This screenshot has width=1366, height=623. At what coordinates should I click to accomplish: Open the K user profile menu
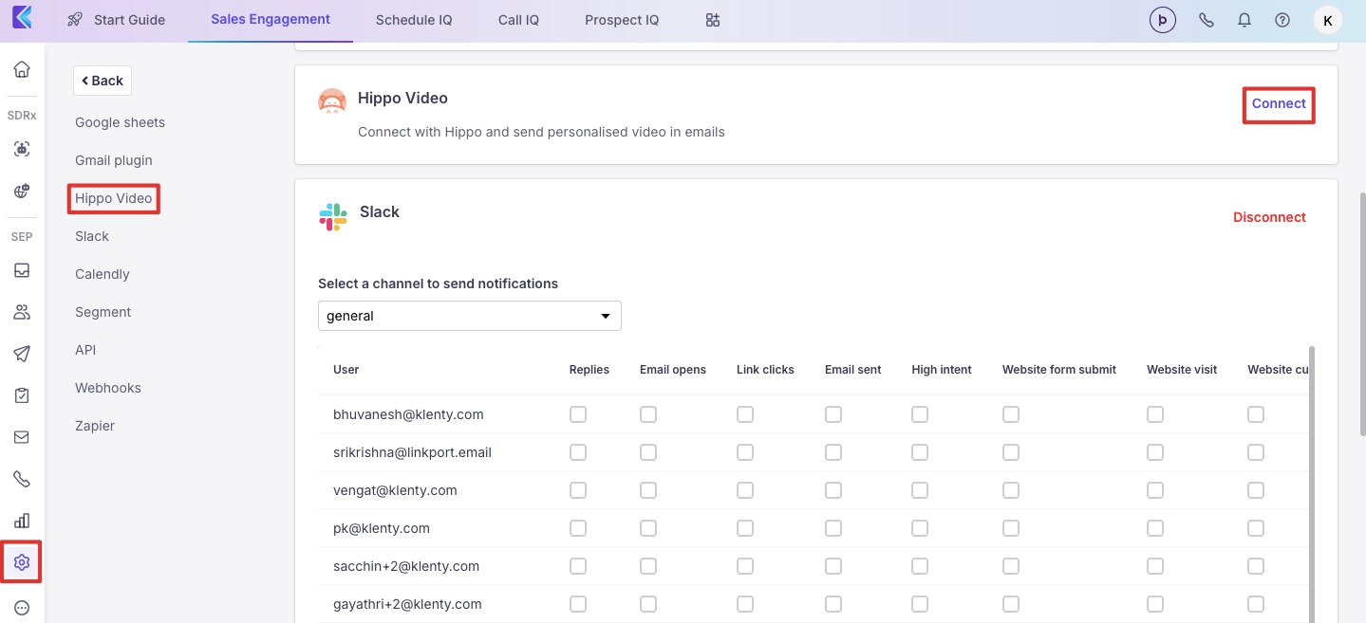point(1327,20)
